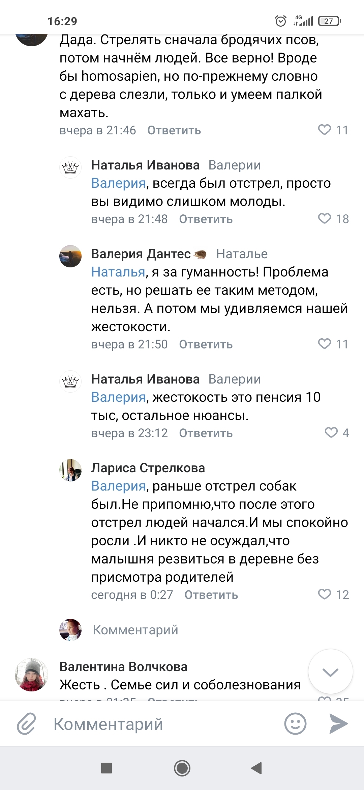Image resolution: width=364 pixels, height=790 pixels.
Task: Like Валерия Дантес's 21:50 comment
Action: pos(325,344)
